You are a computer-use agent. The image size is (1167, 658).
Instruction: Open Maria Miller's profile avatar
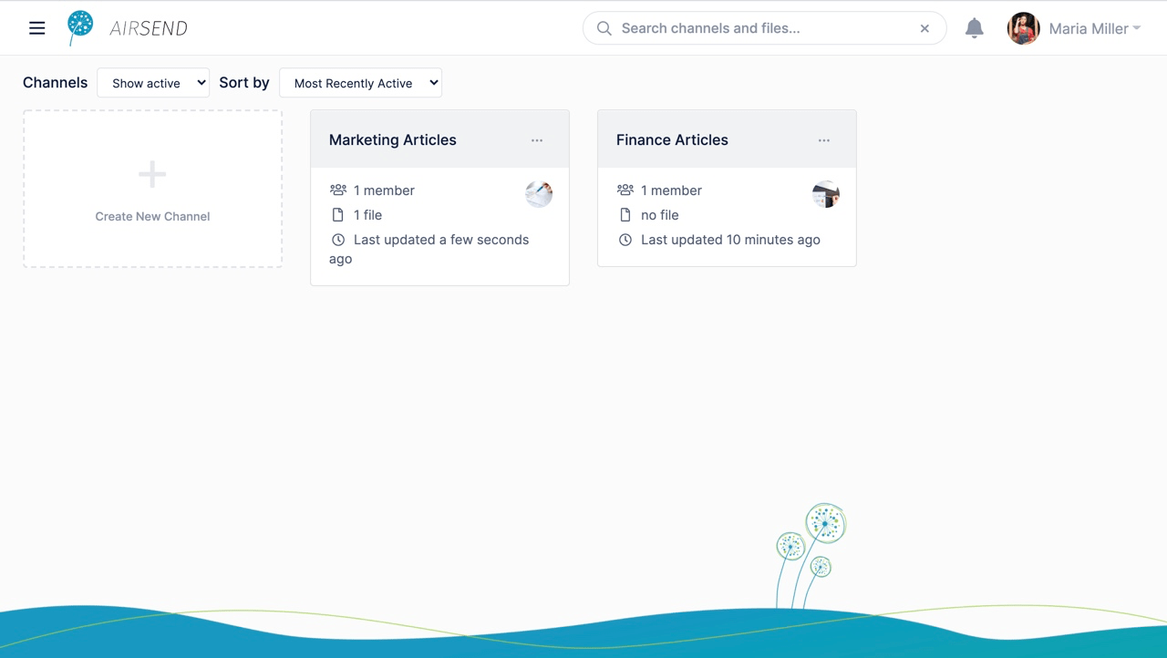tap(1024, 28)
